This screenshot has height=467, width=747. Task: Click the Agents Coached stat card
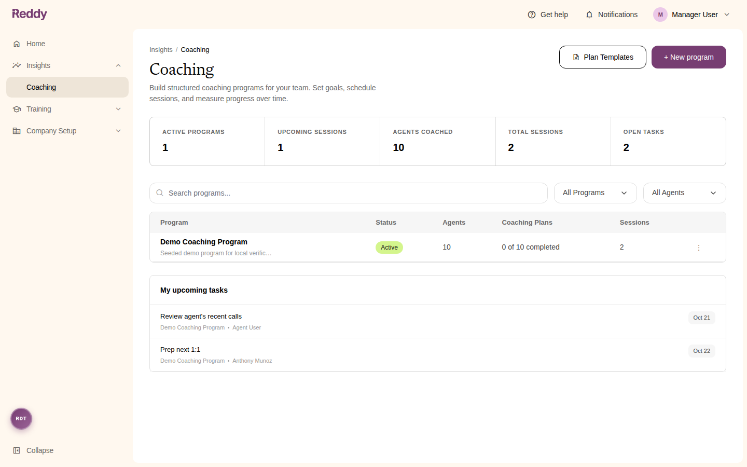(x=438, y=142)
